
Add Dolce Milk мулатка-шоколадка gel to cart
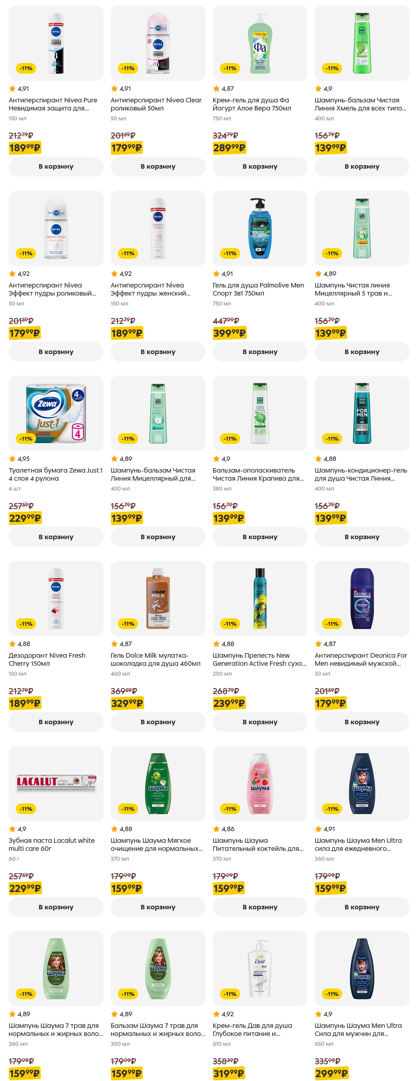158,722
